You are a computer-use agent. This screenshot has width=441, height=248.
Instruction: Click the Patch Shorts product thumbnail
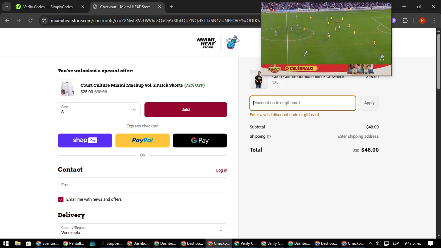pos(67,89)
